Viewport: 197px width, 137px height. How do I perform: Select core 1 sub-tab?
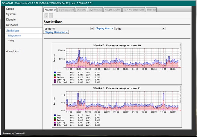click(x=51, y=16)
